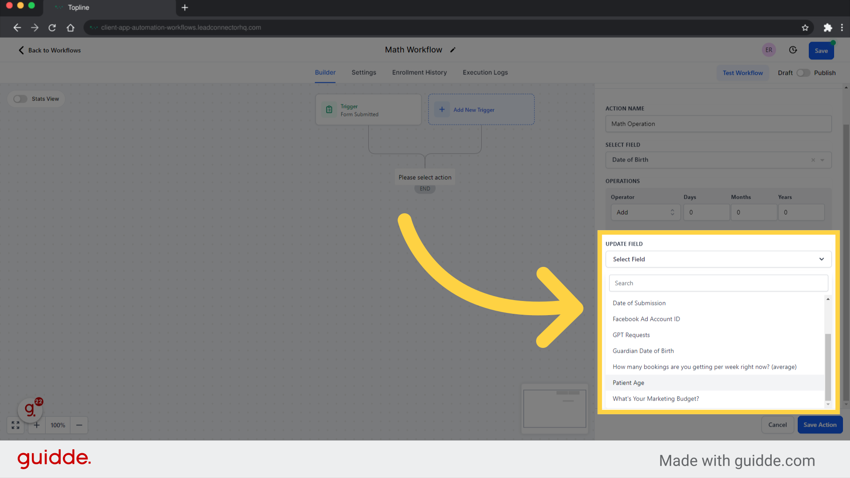Click the Search field in dropdown
850x478 pixels.
pos(718,283)
